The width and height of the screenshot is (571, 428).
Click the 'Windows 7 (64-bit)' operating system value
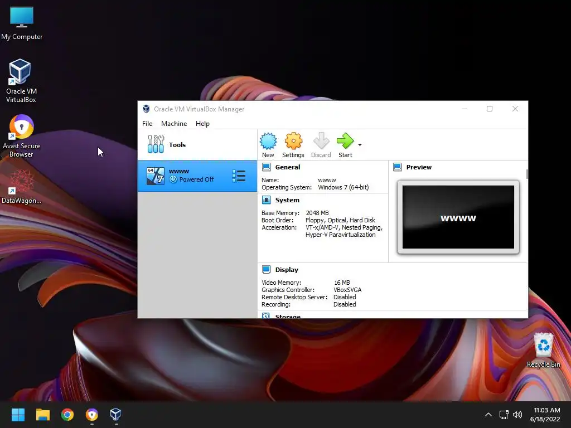tap(343, 187)
